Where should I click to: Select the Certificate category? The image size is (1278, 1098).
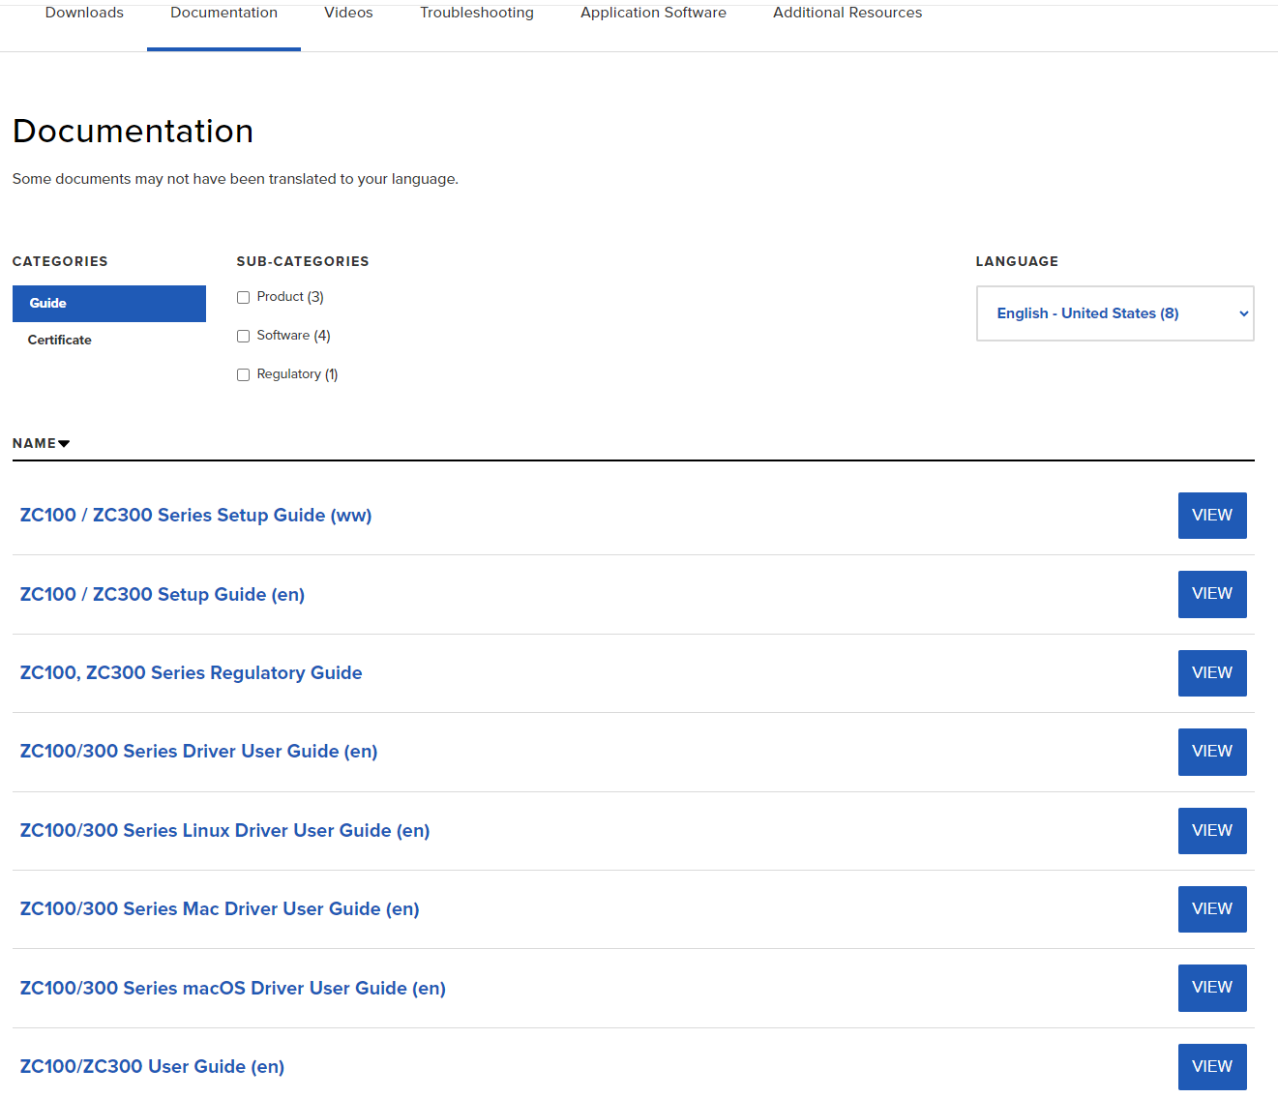(60, 340)
